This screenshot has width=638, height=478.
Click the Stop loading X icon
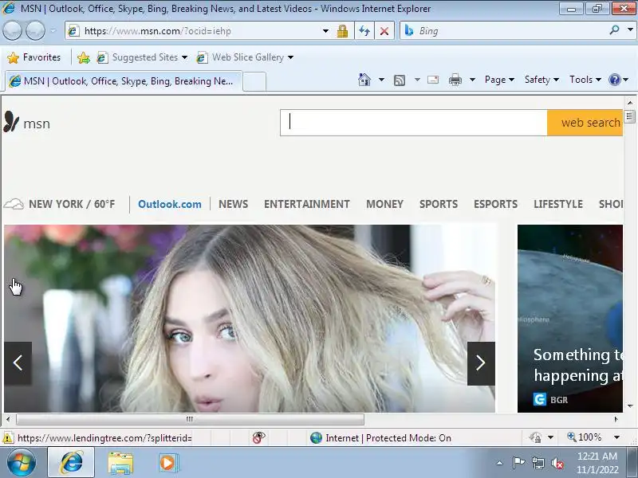coord(384,31)
